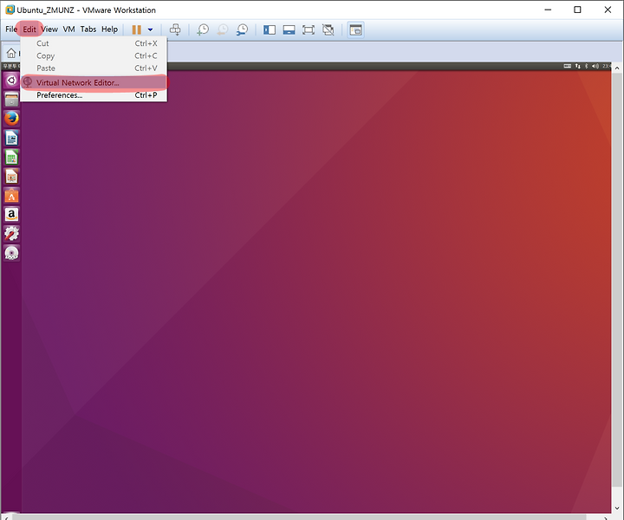Open sound volume indicator in panel
624x520 pixels.
point(595,66)
